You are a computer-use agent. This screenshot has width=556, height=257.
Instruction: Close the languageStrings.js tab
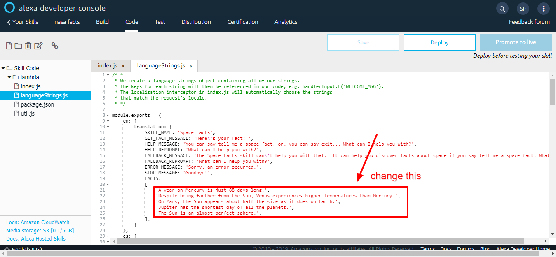pos(191,66)
